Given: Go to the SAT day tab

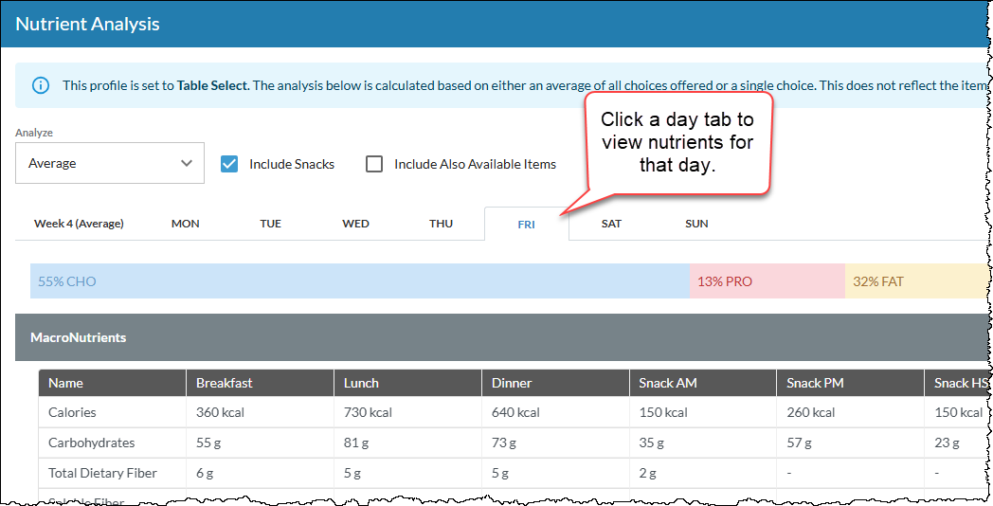Looking at the screenshot, I should tap(611, 224).
